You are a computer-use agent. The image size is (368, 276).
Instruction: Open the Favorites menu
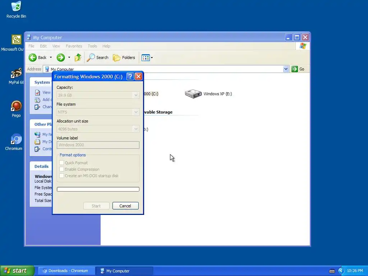pos(74,46)
